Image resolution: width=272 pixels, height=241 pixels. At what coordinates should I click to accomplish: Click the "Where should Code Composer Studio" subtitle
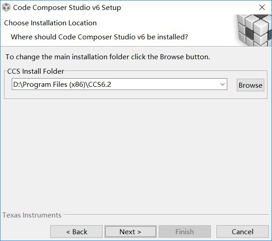[x=99, y=37]
